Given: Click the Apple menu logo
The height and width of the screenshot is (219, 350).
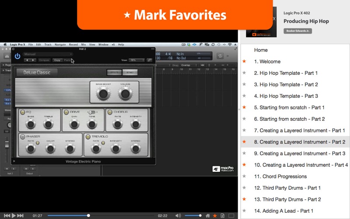Looking at the screenshot, I should pos(5,45).
